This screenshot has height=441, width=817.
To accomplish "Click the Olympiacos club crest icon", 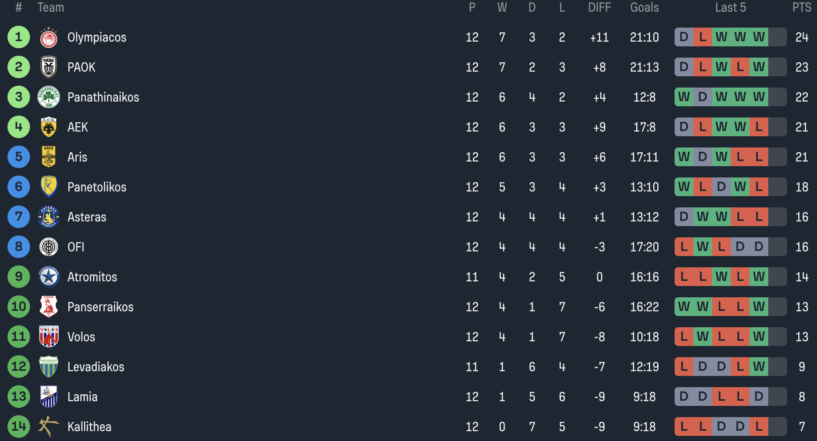I will click(x=49, y=37).
